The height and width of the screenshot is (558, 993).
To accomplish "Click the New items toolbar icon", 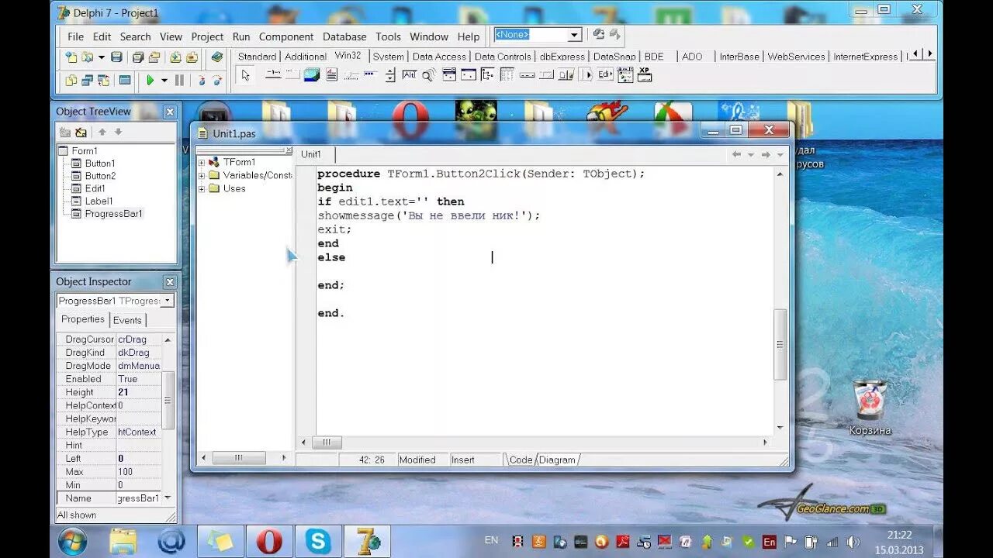I will (x=71, y=57).
